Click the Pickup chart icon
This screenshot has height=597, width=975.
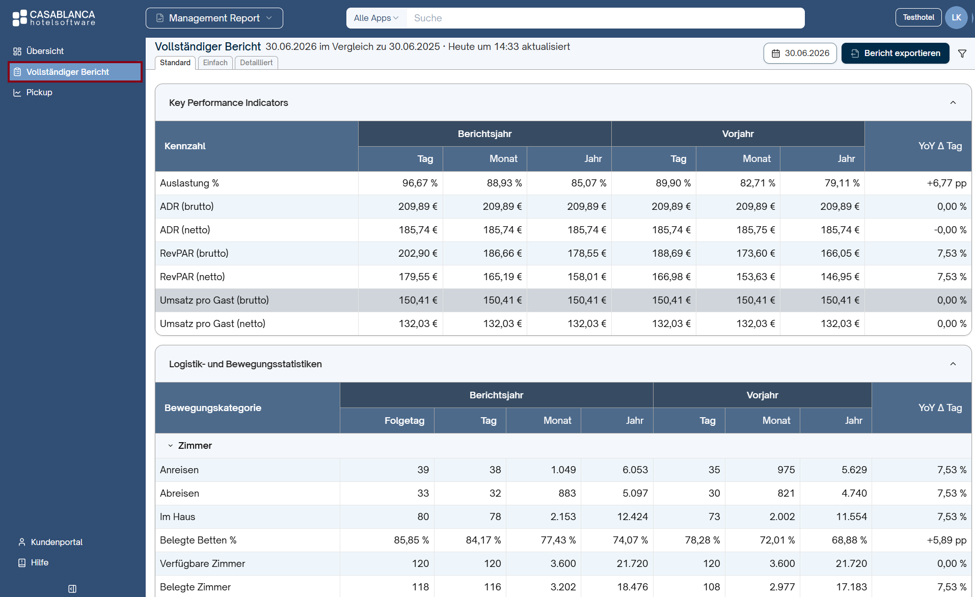coord(17,92)
